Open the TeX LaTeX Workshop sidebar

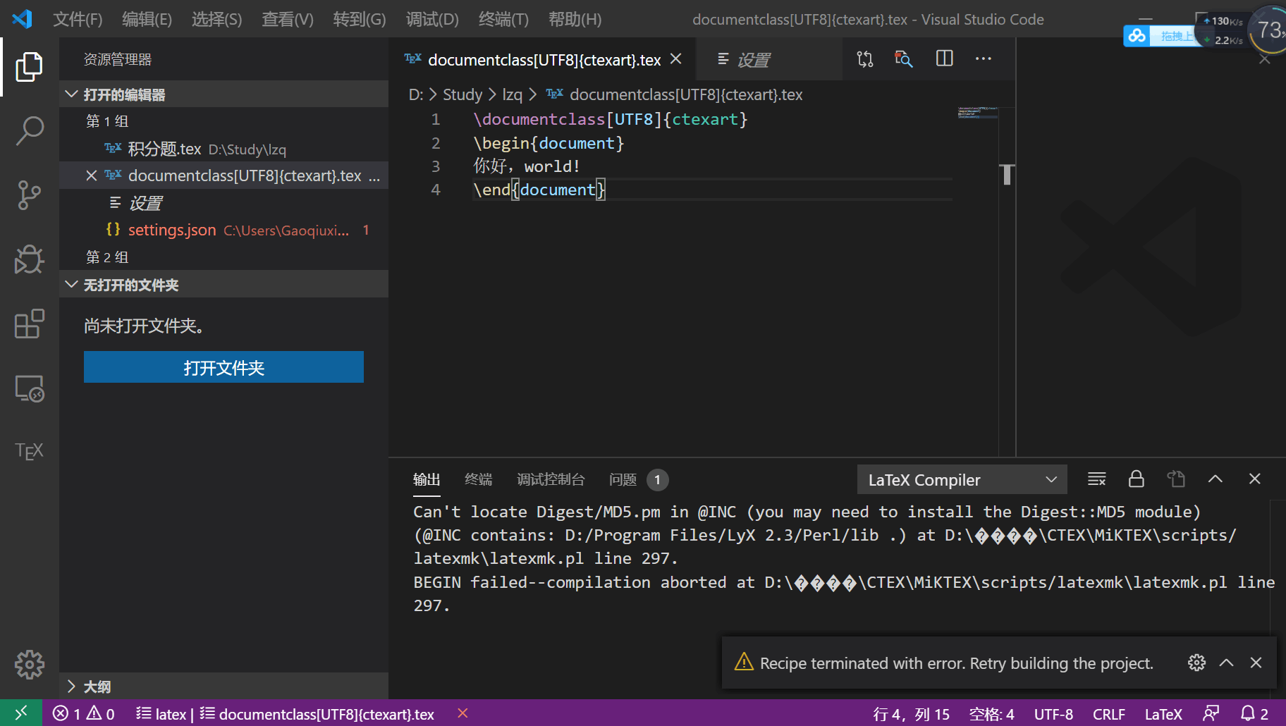(x=29, y=451)
